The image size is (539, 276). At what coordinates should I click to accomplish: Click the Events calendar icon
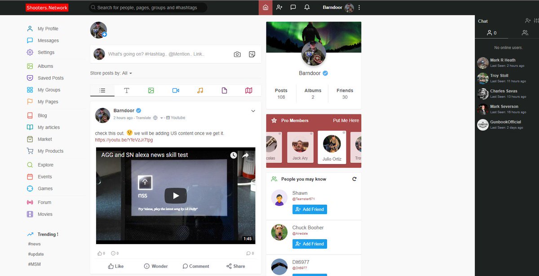click(x=30, y=177)
